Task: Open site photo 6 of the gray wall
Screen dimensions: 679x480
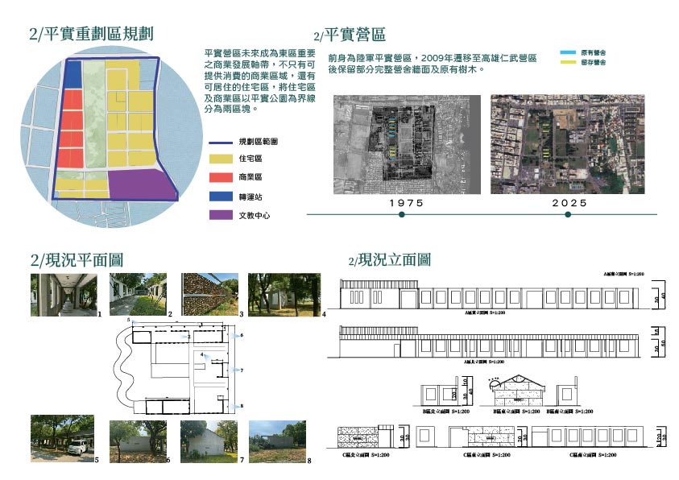Action: click(138, 441)
